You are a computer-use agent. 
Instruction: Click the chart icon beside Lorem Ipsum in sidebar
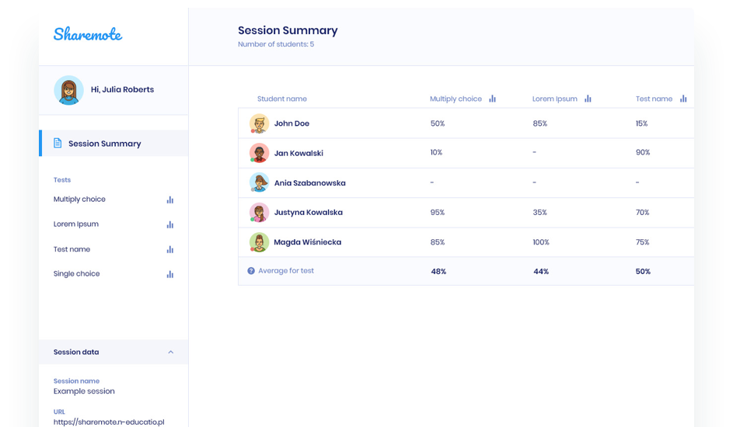(x=169, y=224)
